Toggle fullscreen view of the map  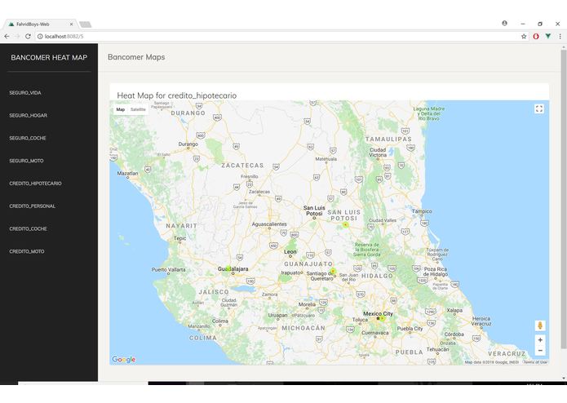tap(538, 108)
